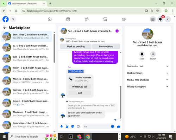Viewport: 176px width, 140px height.
Task: Open Task View on taskbar
Action: (62, 136)
